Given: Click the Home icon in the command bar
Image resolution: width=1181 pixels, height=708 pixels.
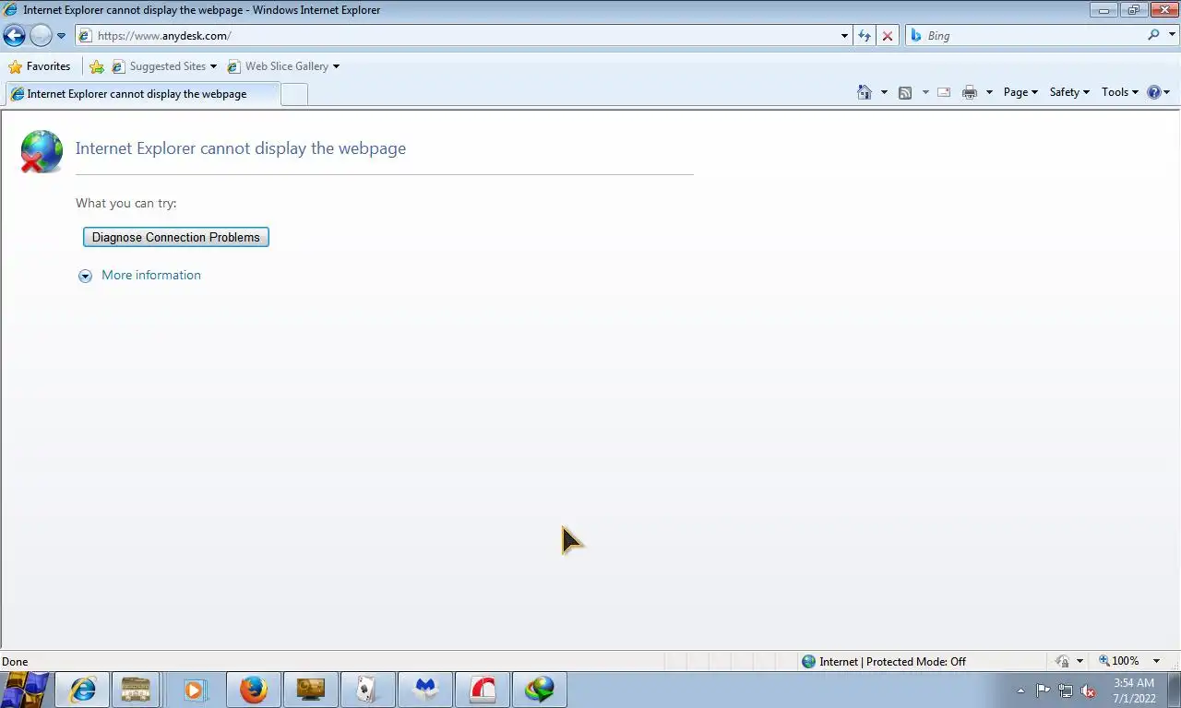Looking at the screenshot, I should 865,92.
